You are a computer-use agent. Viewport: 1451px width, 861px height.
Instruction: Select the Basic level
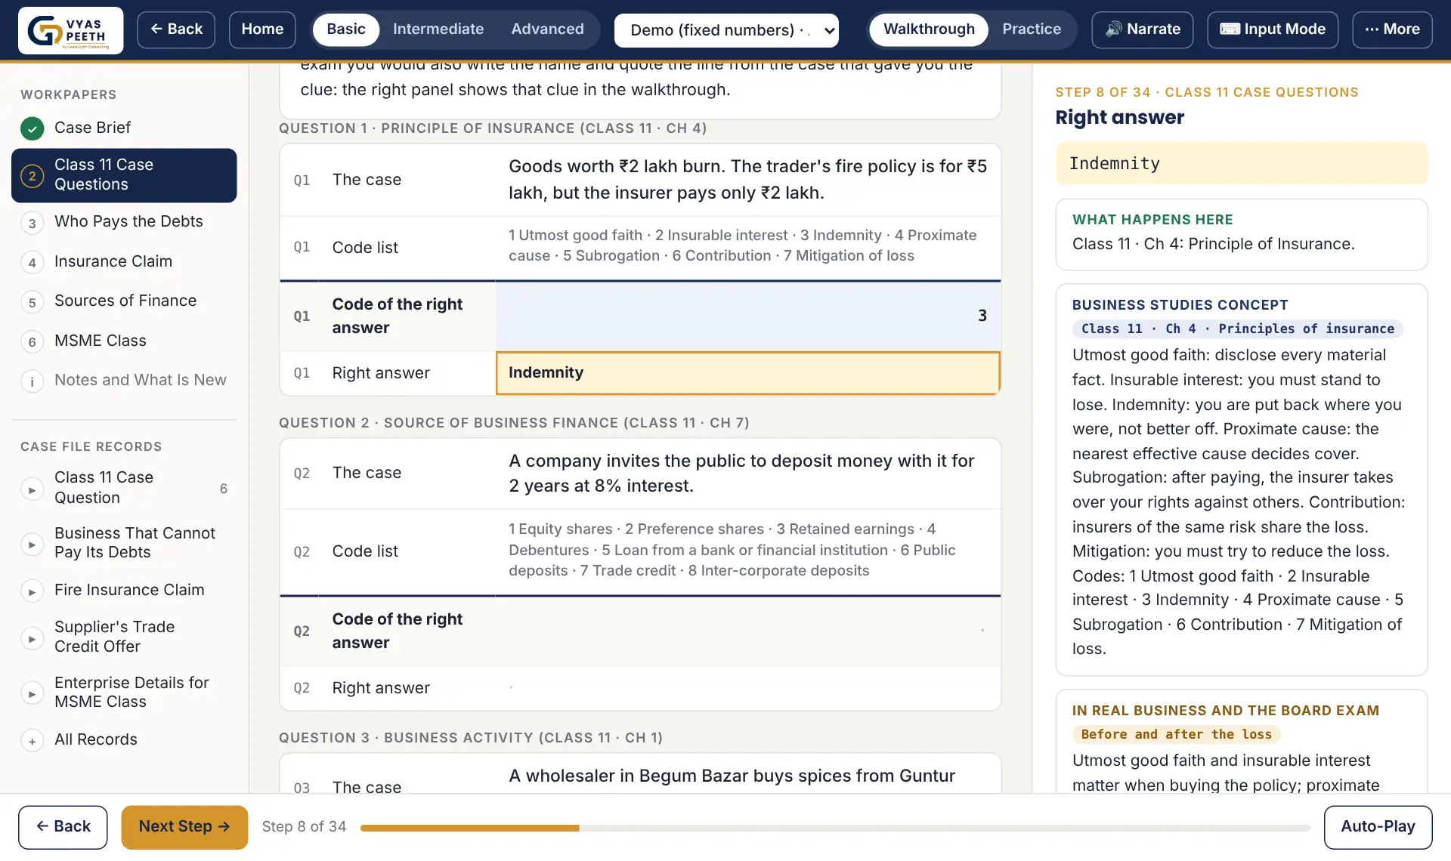click(x=346, y=29)
